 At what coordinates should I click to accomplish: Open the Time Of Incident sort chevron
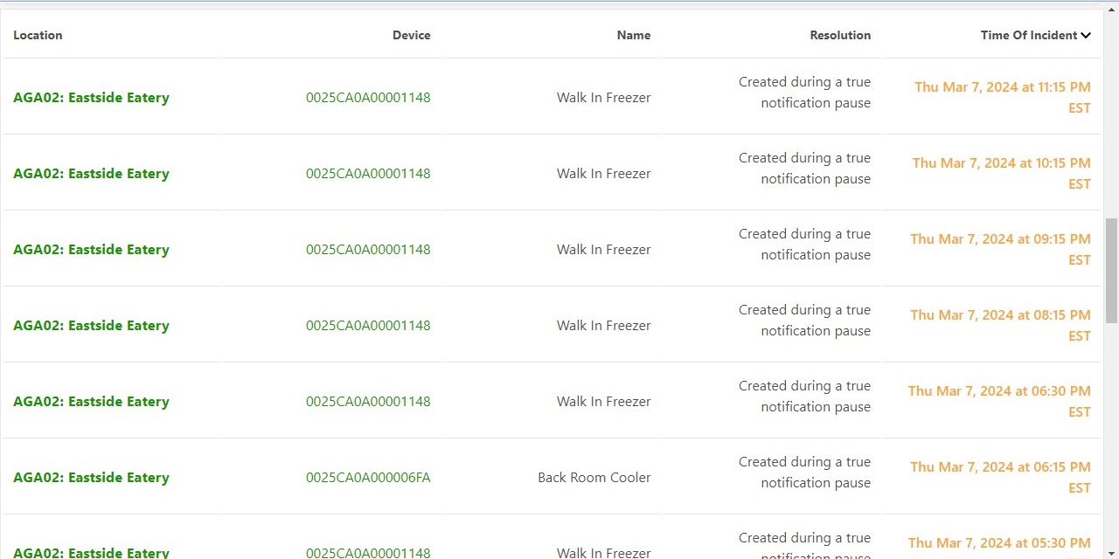(1086, 35)
